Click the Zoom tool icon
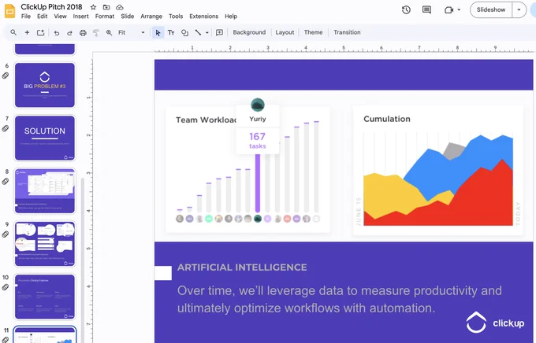536x343 pixels. [109, 33]
